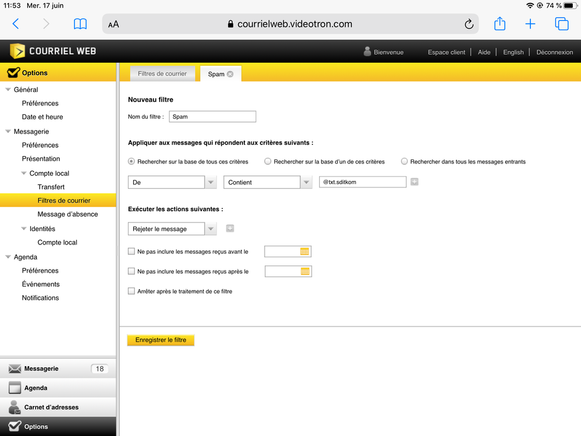This screenshot has width=581, height=436.
Task: Open the 'Rejeter le message' action dropdown
Action: (x=211, y=229)
